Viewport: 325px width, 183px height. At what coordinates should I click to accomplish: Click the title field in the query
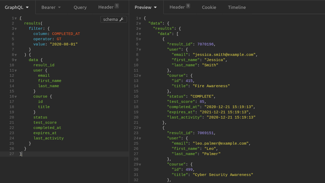point(44,107)
